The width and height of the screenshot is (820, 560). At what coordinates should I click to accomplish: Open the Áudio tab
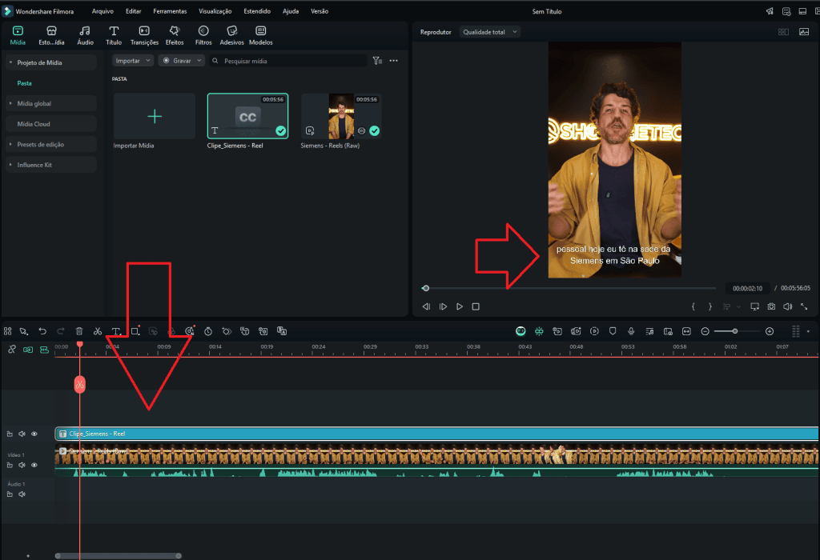pos(85,35)
